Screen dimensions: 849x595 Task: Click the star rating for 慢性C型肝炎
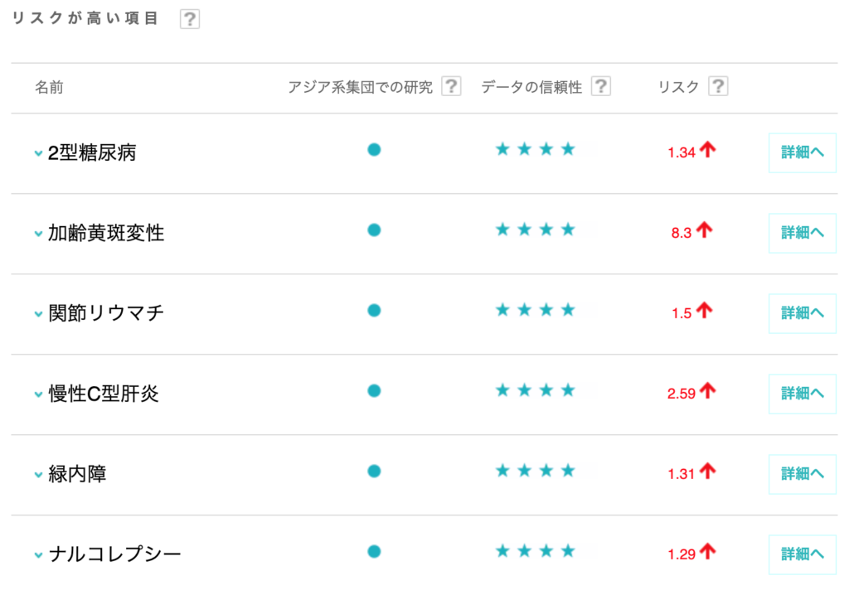(535, 390)
